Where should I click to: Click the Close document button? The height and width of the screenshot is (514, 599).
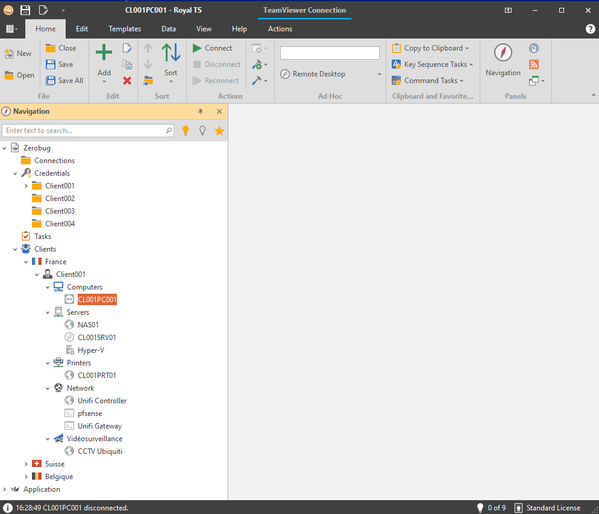pyautogui.click(x=61, y=48)
